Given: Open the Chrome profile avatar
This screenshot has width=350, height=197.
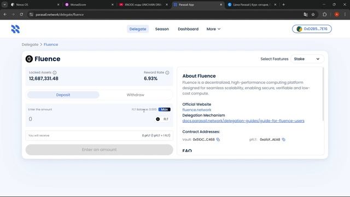Looking at the screenshot, I should click(x=337, y=14).
